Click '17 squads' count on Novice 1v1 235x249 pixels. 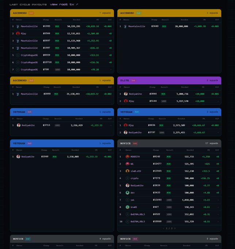click(212, 143)
